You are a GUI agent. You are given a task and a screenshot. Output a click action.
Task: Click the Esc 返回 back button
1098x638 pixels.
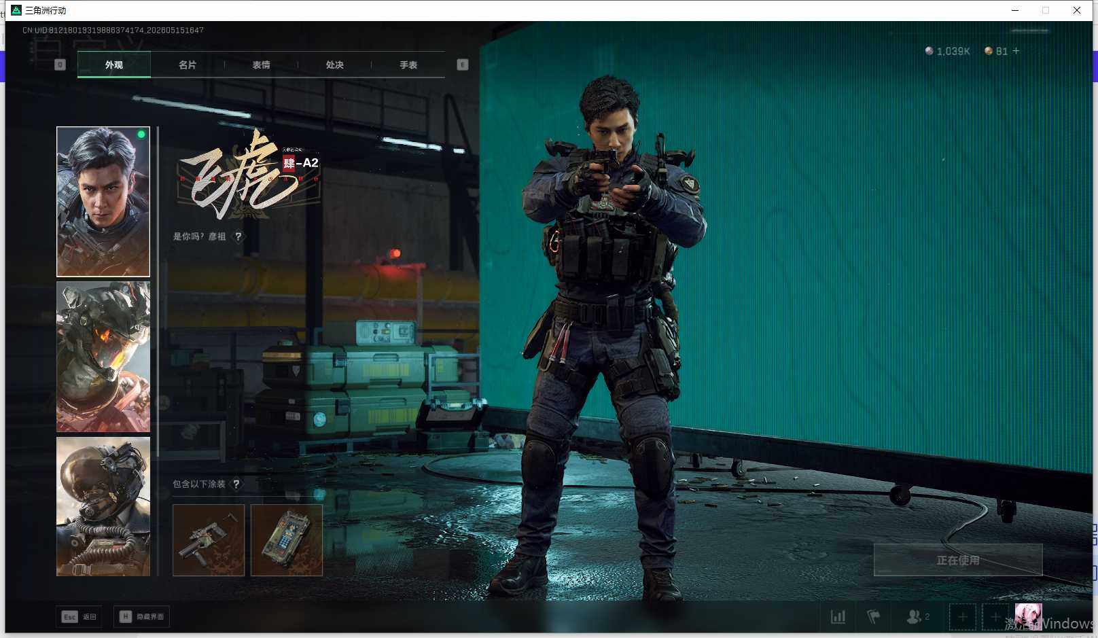[x=79, y=617]
